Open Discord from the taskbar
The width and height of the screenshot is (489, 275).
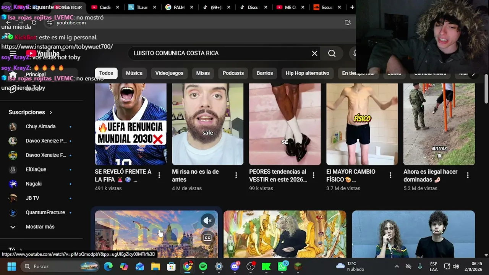[x=235, y=267]
